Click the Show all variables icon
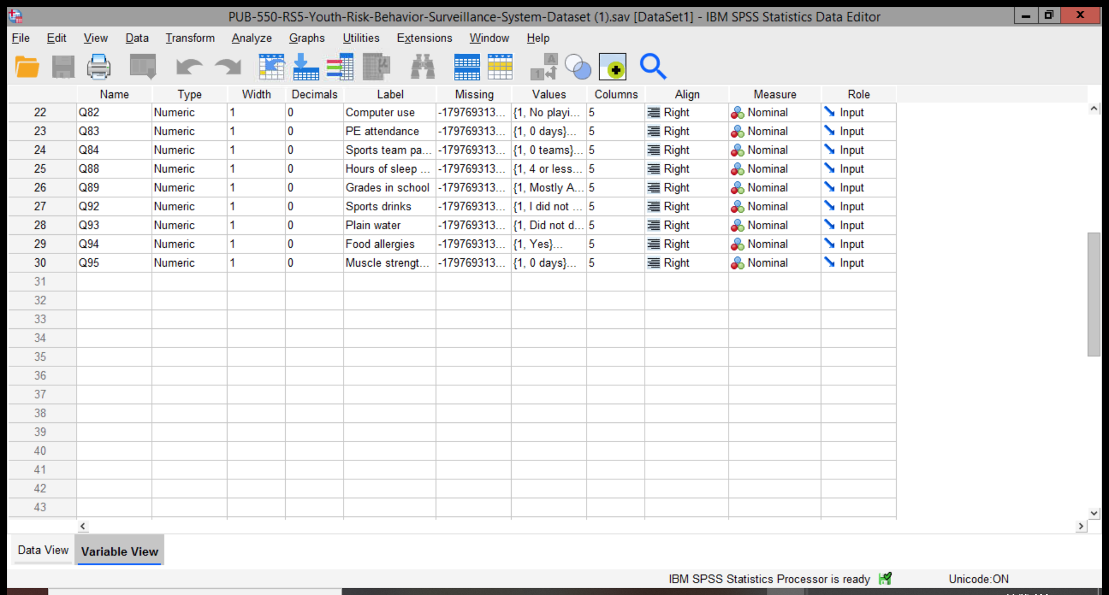Image resolution: width=1109 pixels, height=595 pixels. (x=613, y=67)
